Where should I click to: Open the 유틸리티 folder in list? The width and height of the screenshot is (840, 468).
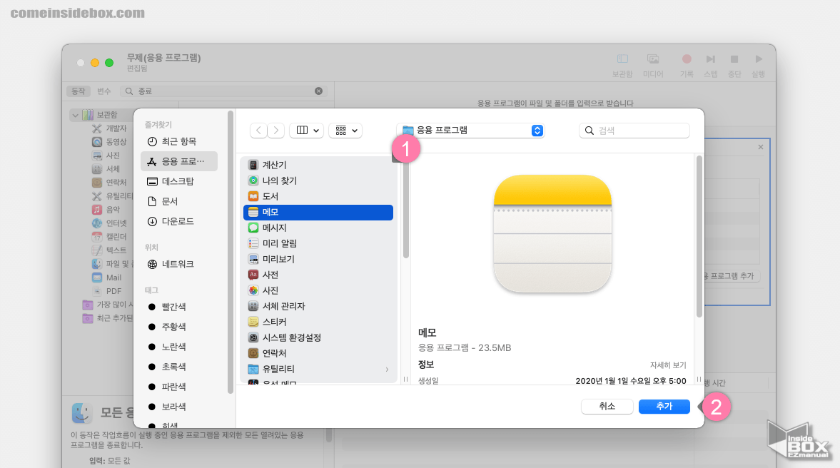tap(318, 369)
